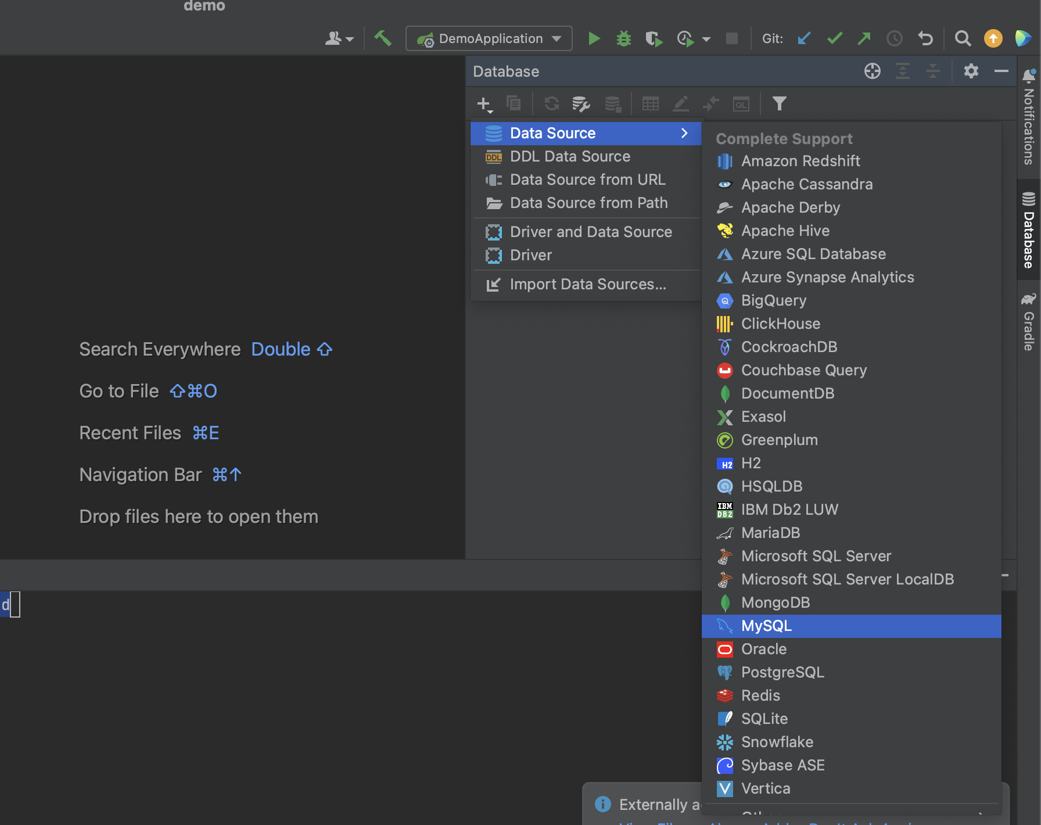The width and height of the screenshot is (1041, 825).
Task: Choose PostgreSQL data source
Action: click(852, 672)
